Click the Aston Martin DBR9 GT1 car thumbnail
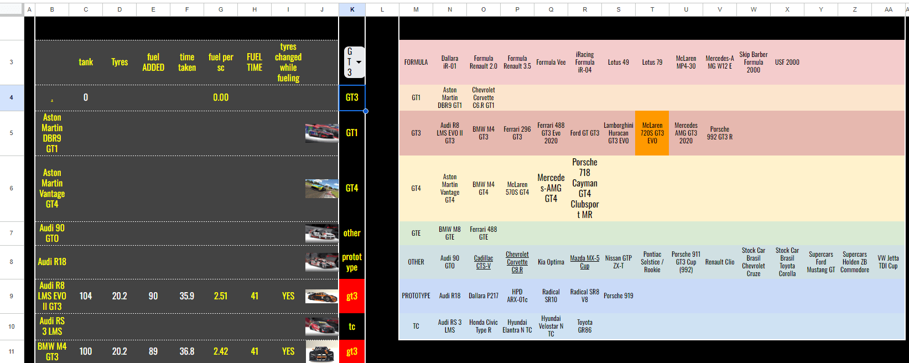This screenshot has height=363, width=909. coord(321,133)
